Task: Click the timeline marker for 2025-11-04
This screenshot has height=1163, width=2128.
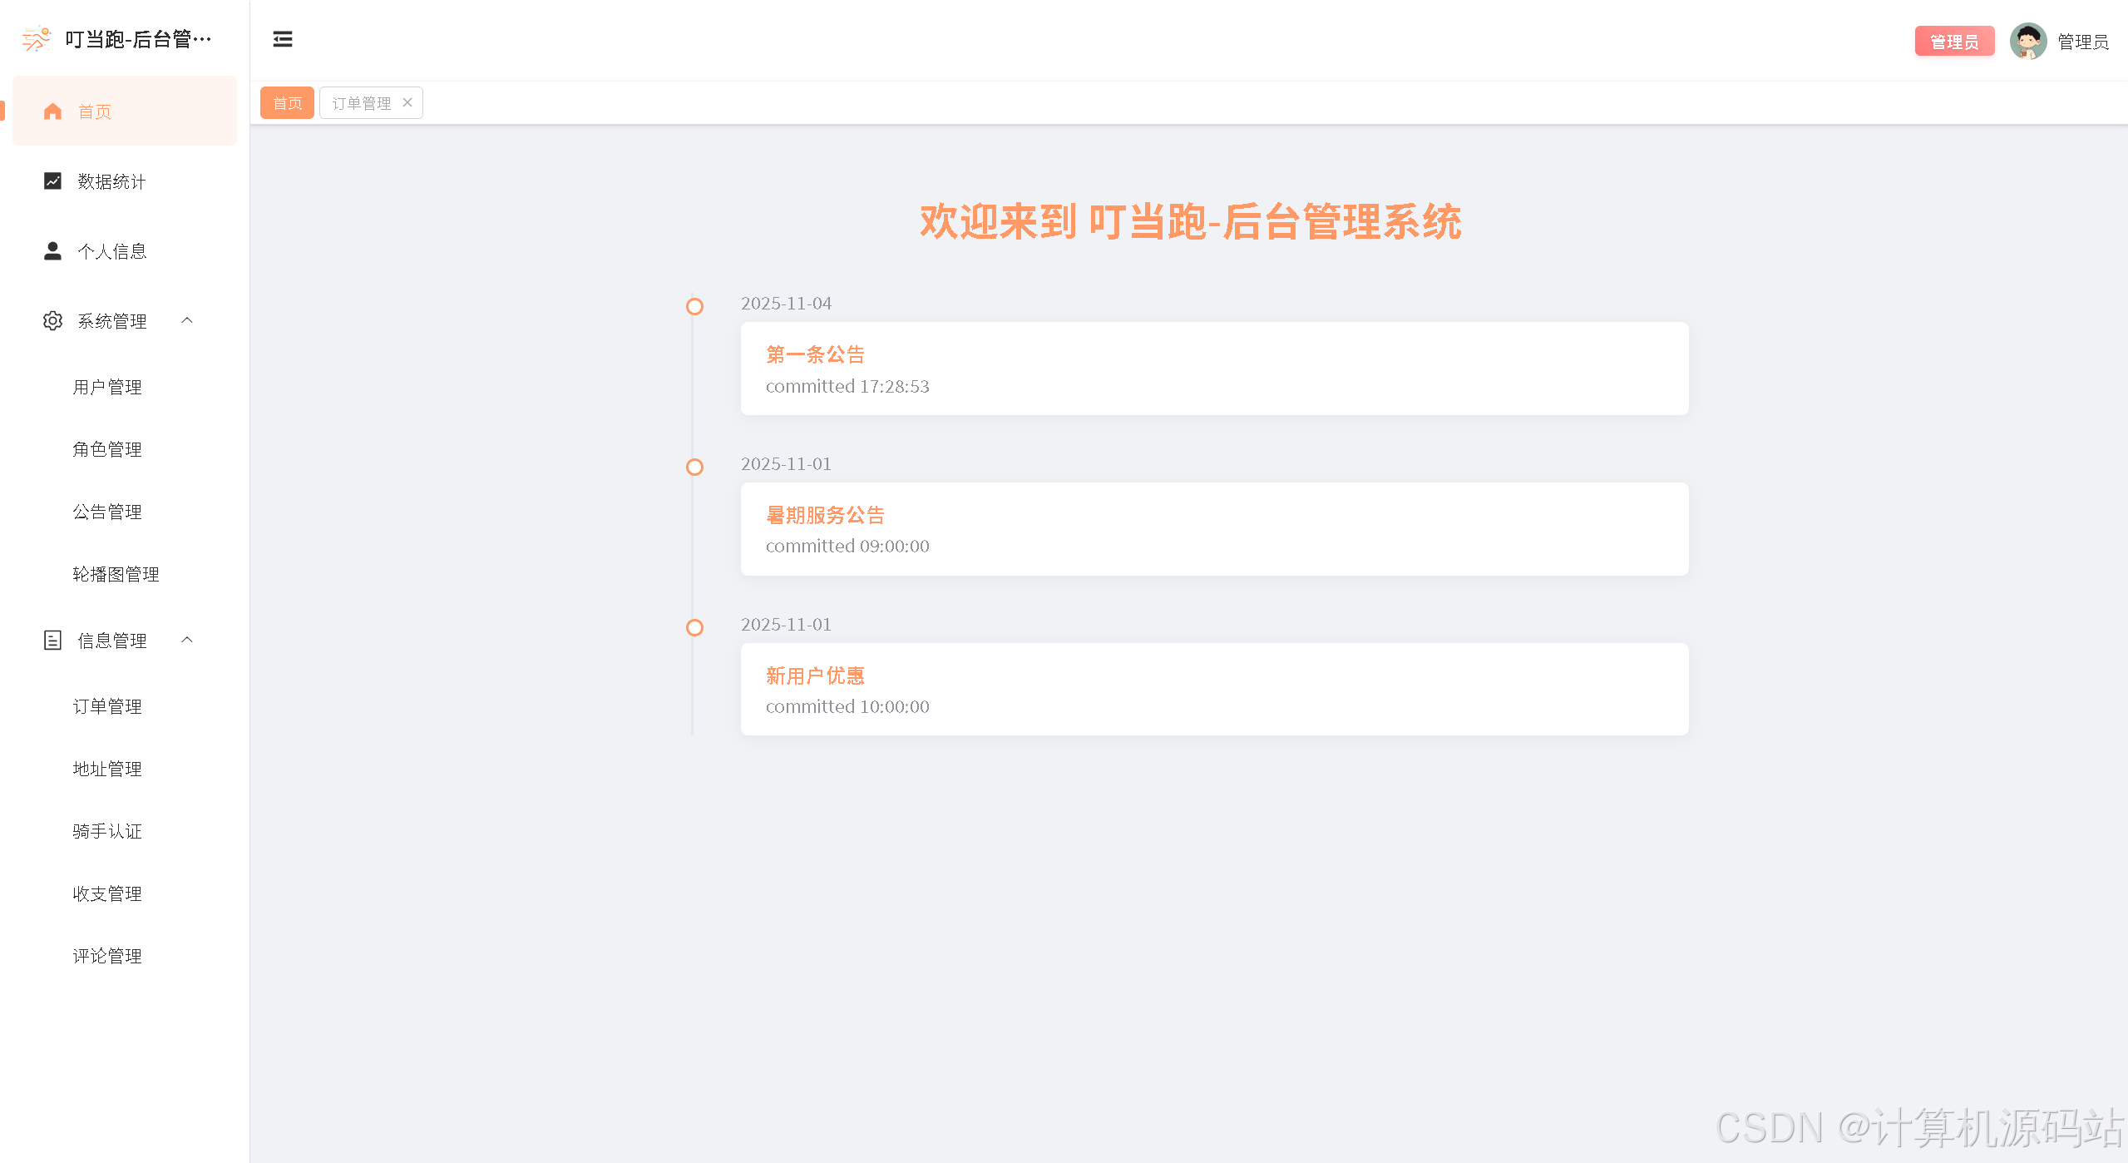Action: (x=694, y=306)
